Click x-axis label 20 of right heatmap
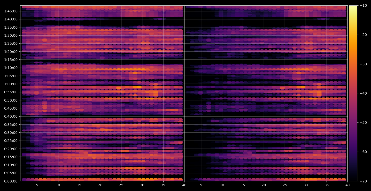 click(264, 185)
